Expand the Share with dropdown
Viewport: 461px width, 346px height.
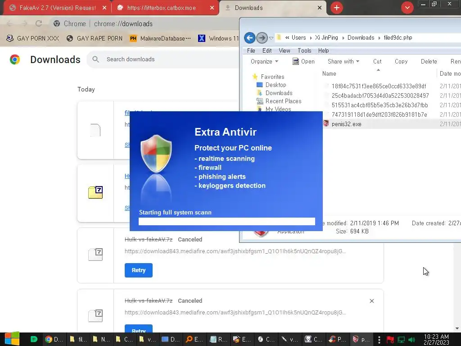click(343, 61)
